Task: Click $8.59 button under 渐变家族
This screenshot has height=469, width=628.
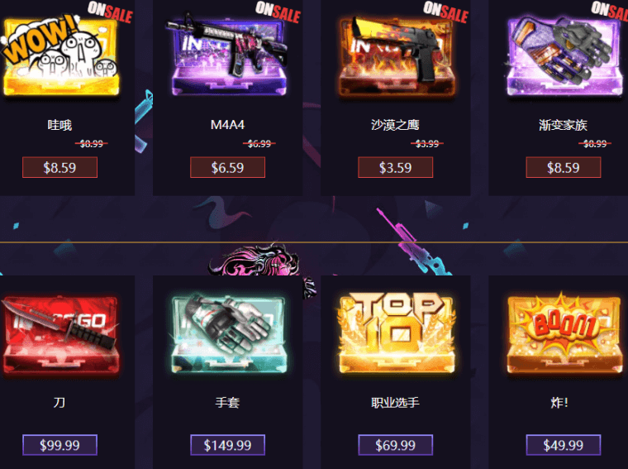Action: [x=563, y=168]
